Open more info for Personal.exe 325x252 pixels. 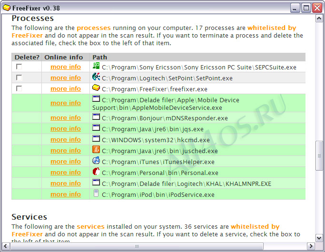pos(66,173)
